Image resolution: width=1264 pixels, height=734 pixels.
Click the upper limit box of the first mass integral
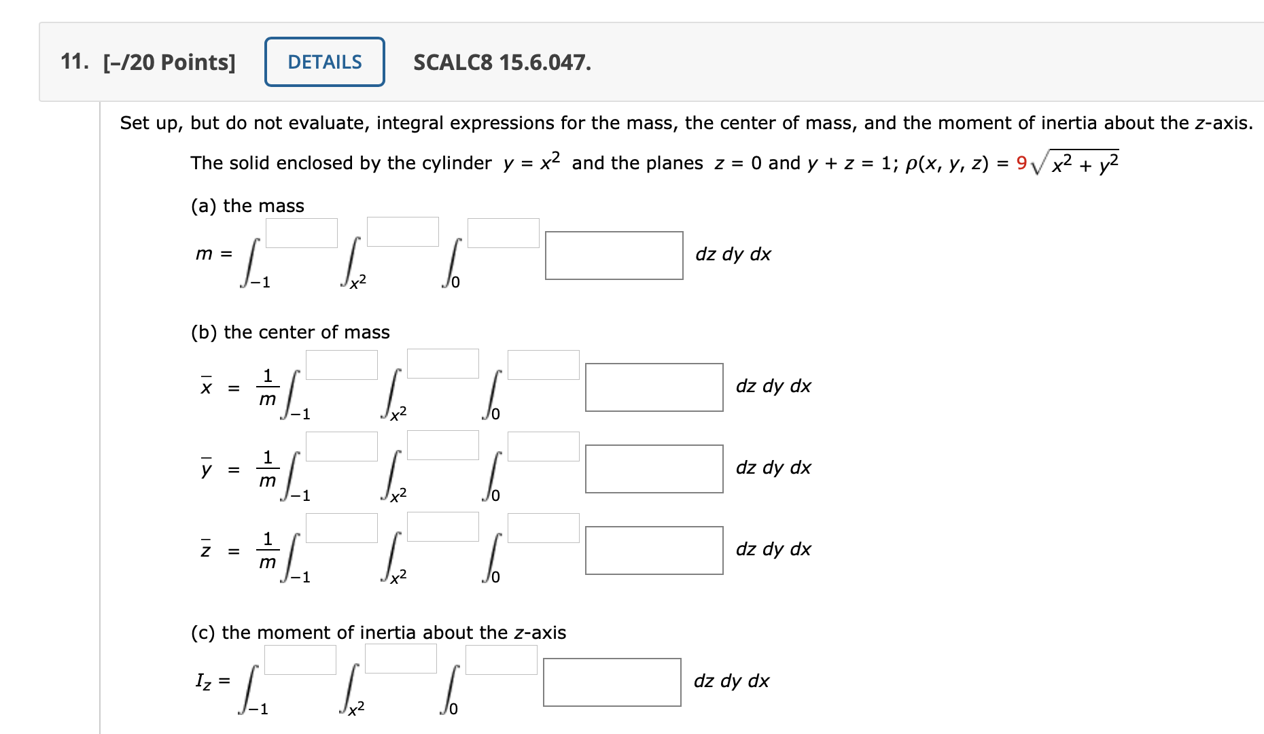[x=301, y=232]
